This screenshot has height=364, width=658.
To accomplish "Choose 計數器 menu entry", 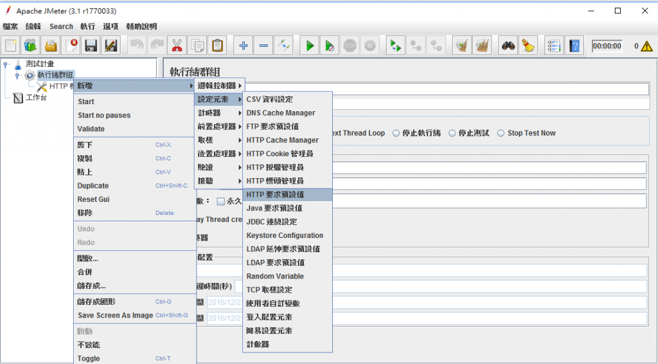I will click(x=287, y=344).
